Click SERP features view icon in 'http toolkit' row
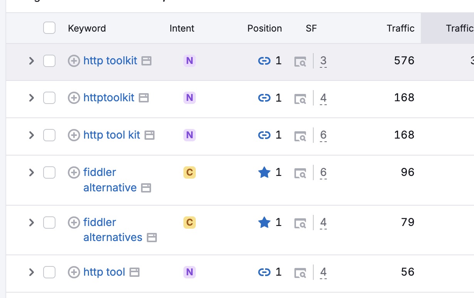This screenshot has width=474, height=298. click(x=300, y=62)
